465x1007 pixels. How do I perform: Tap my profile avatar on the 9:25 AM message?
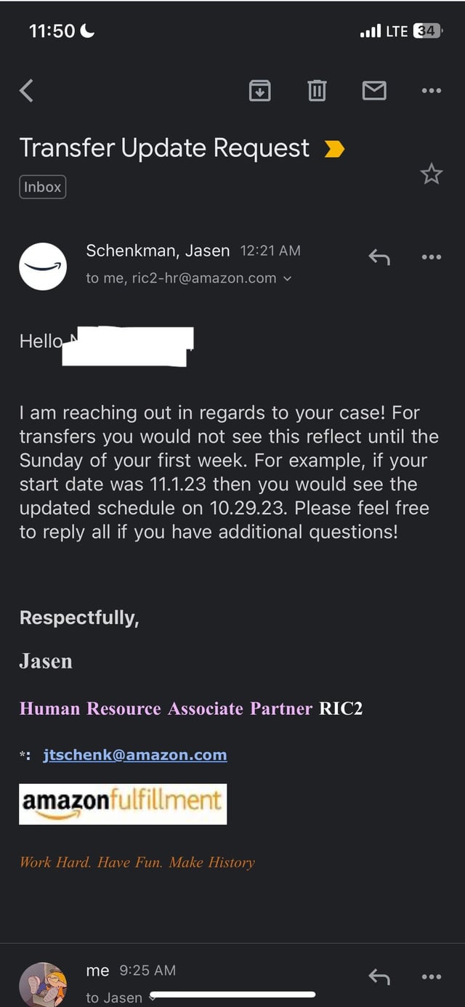click(43, 985)
